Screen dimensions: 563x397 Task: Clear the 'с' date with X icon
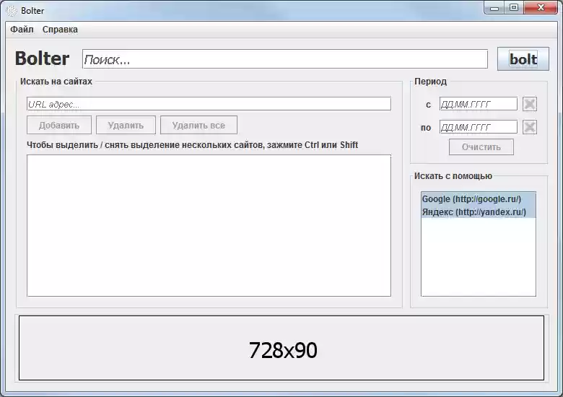point(530,104)
